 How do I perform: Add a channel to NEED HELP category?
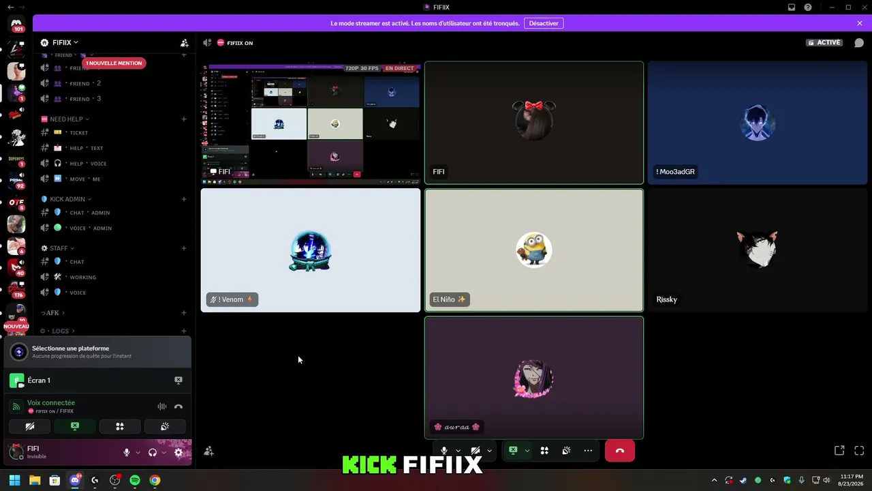(184, 119)
